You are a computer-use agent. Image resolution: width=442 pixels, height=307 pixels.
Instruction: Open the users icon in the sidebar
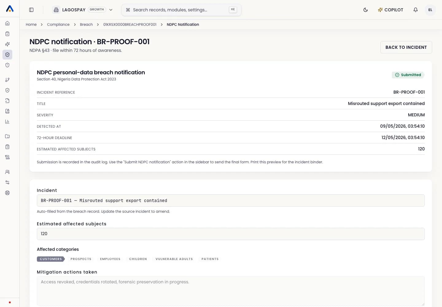tap(7, 172)
